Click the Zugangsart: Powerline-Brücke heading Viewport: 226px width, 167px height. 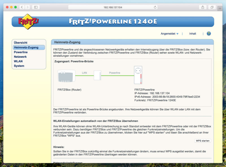[x=74, y=61]
